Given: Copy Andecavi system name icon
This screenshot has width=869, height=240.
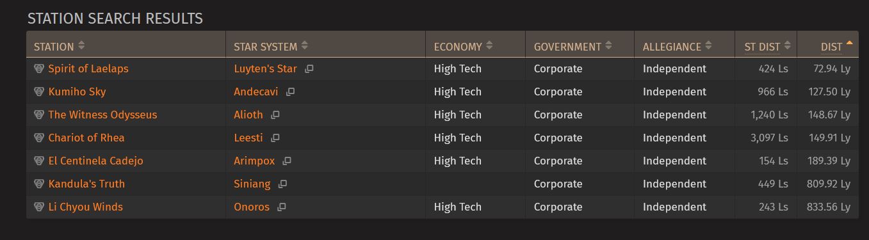Looking at the screenshot, I should 290,92.
